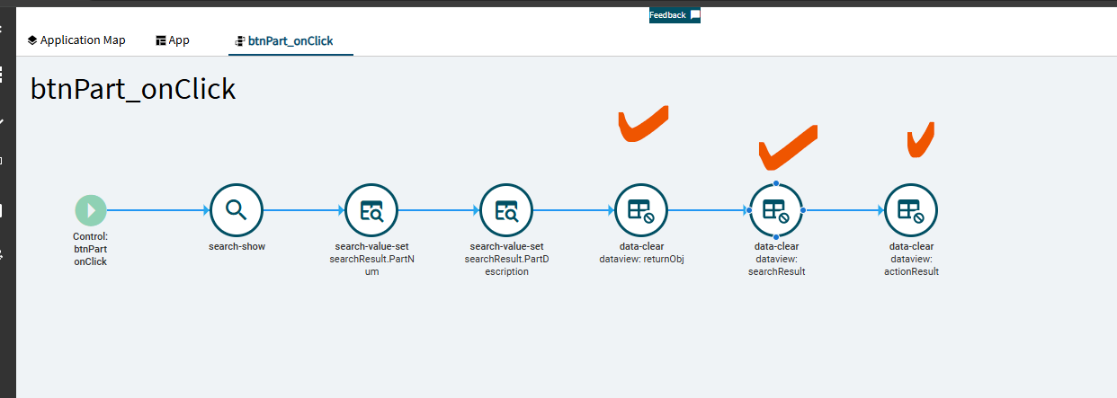
Task: Select the search-value-set searchResult.PartNum node icon
Action: tap(371, 210)
